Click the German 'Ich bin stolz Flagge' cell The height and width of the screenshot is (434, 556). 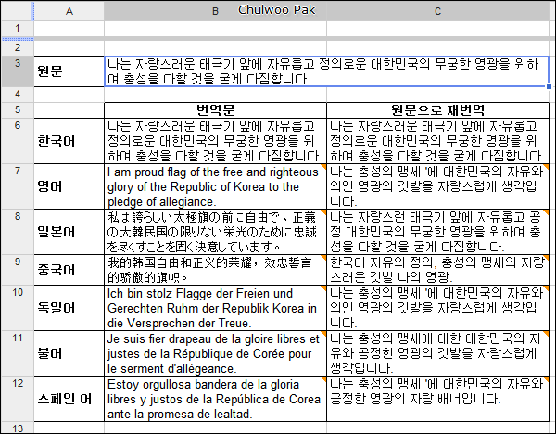(x=215, y=308)
